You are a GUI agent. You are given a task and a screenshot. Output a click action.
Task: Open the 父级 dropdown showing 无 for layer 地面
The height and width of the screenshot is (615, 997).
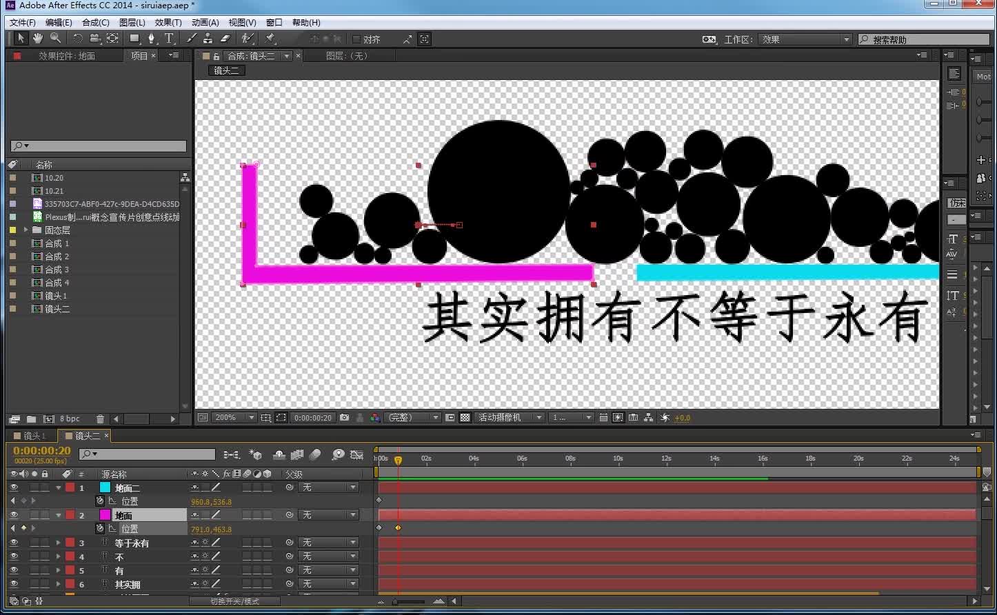(x=329, y=514)
